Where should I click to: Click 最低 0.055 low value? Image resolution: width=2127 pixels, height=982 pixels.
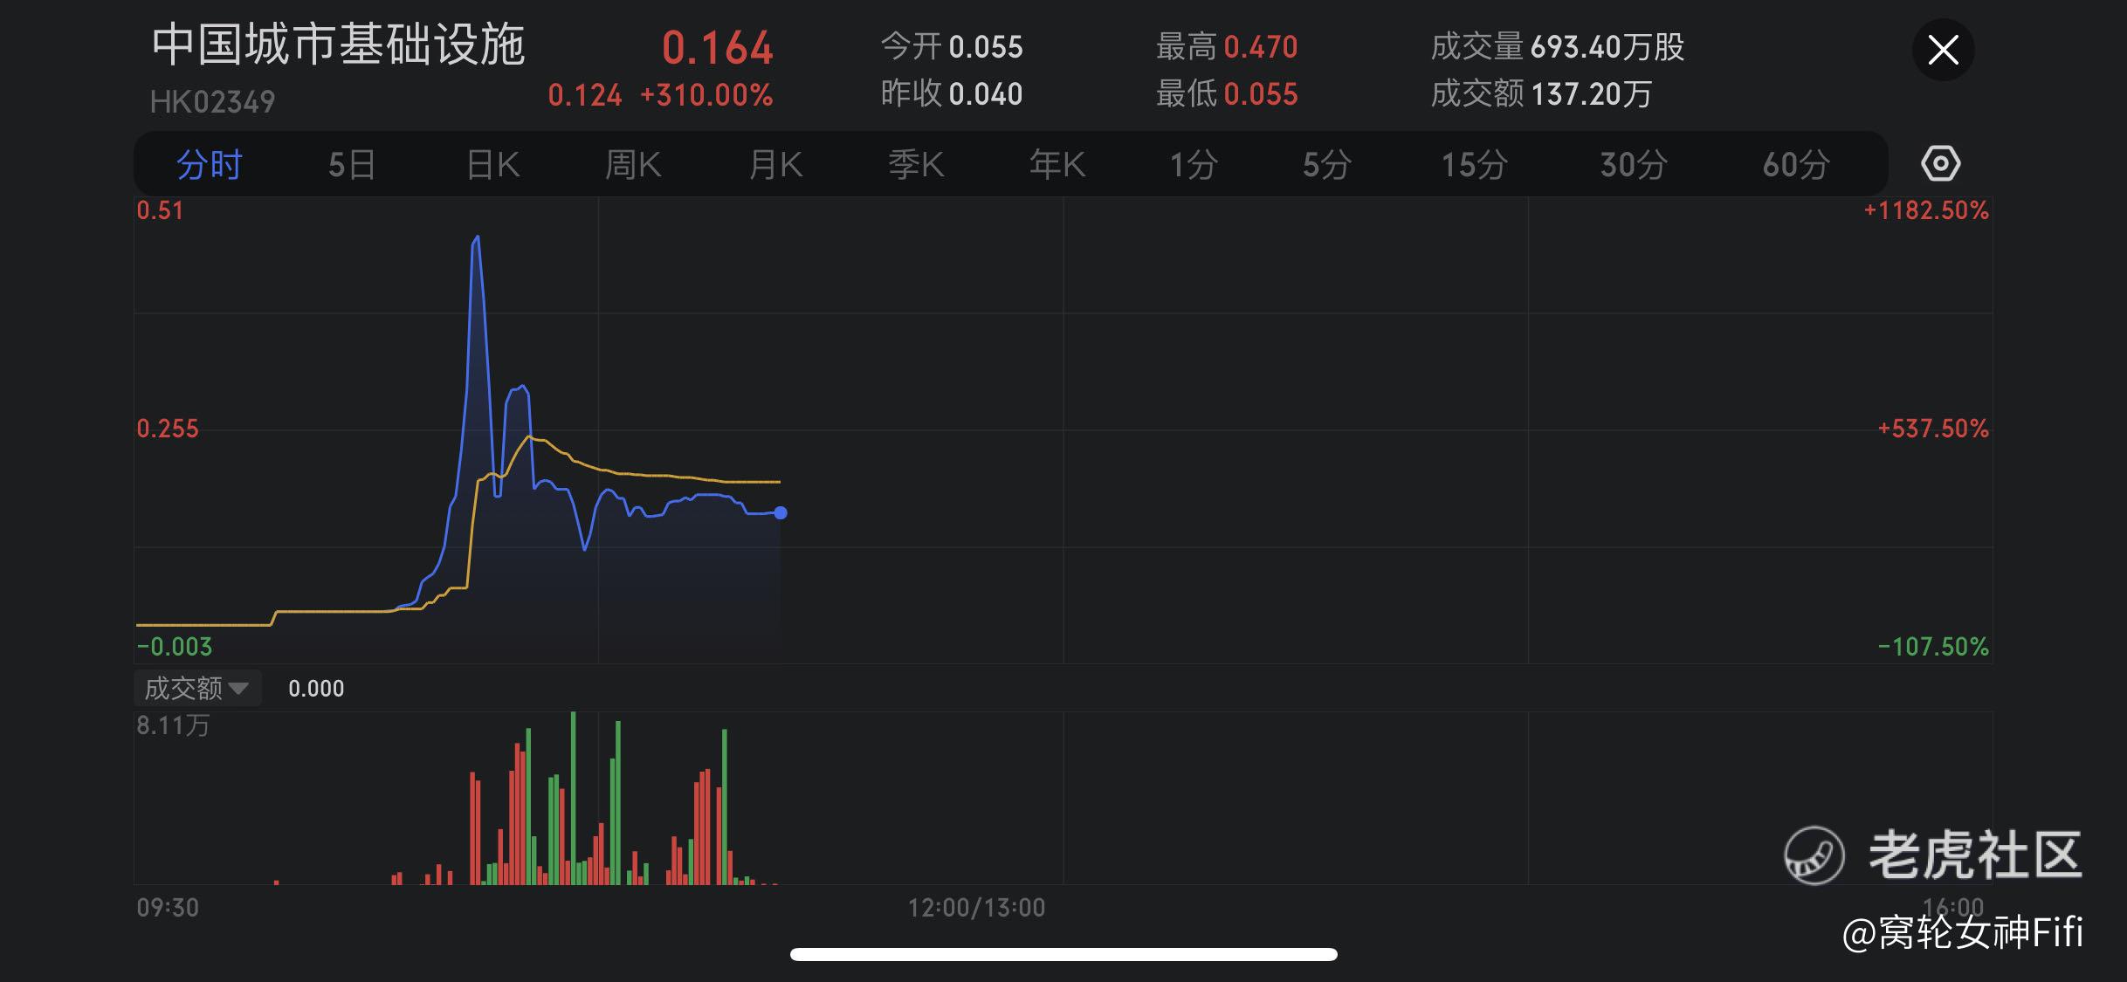[1227, 94]
